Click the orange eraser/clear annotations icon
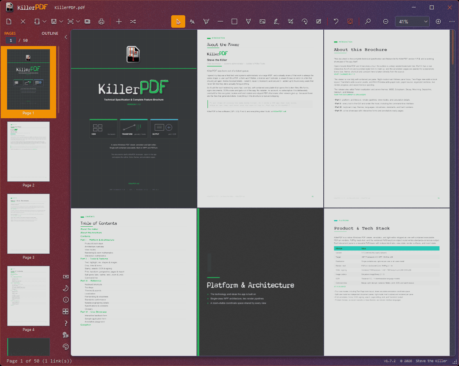Screen dimensions: 459x366 350,22
